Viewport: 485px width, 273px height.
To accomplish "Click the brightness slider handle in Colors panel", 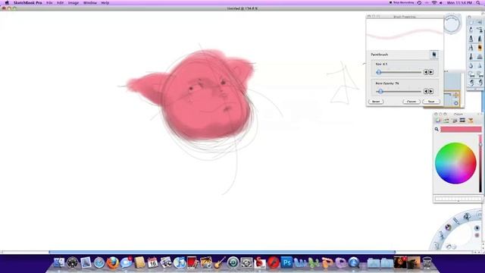I will [x=480, y=145].
